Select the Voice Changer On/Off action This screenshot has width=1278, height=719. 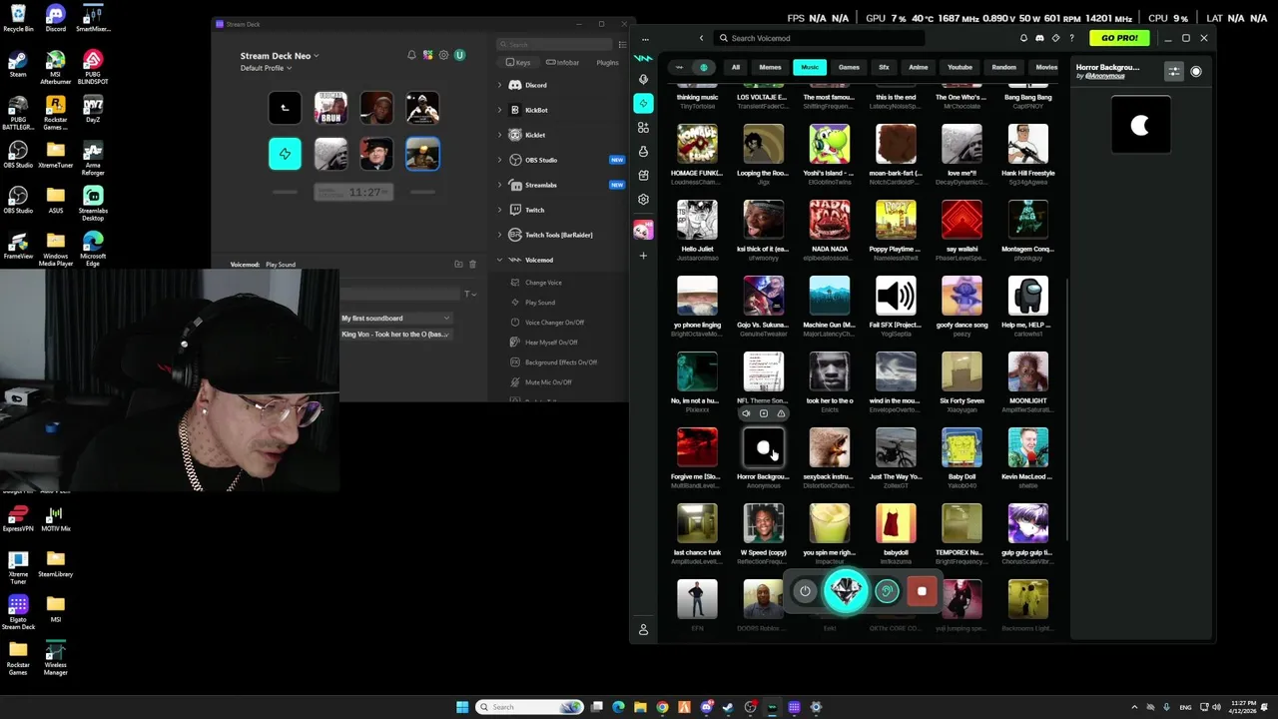[x=554, y=323]
